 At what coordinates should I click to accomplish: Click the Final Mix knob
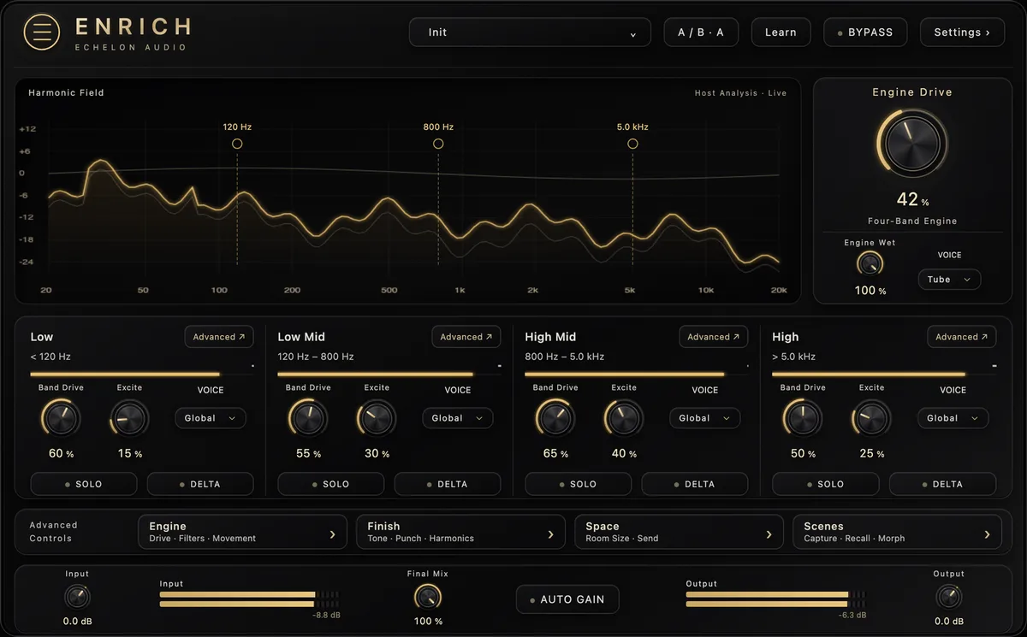(428, 597)
